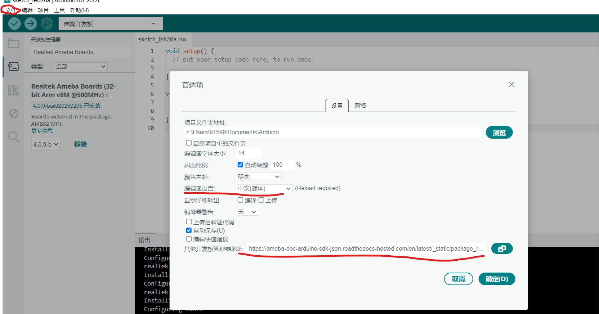The height and width of the screenshot is (314, 599).
Task: Open the Boards Manager sidebar icon
Action: (14, 67)
